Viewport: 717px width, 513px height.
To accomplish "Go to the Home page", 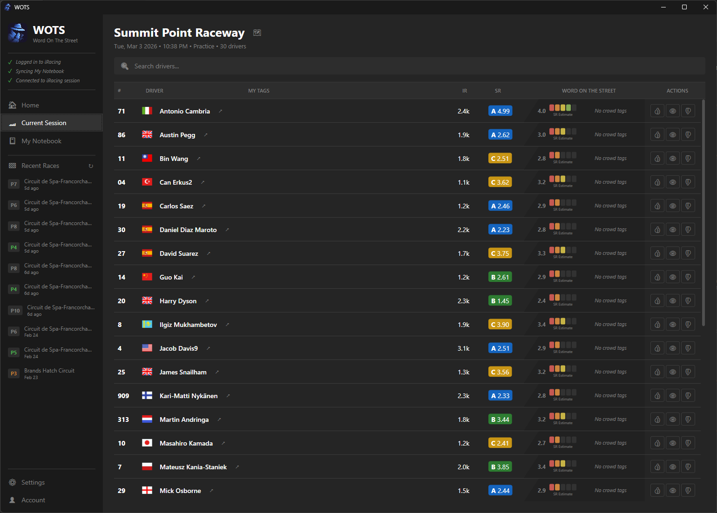I will click(30, 105).
